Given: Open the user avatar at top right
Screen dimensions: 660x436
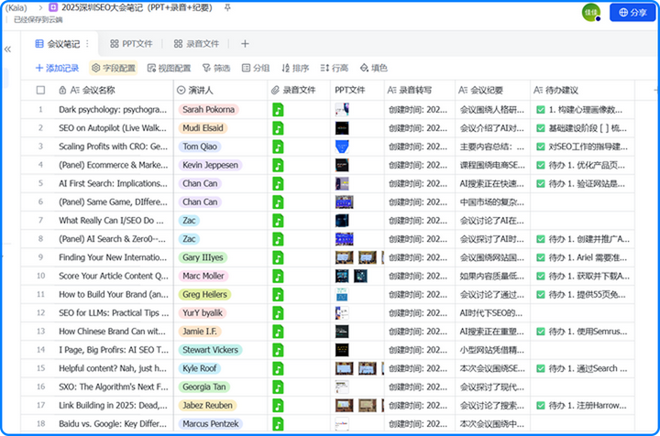Looking at the screenshot, I should (x=591, y=12).
